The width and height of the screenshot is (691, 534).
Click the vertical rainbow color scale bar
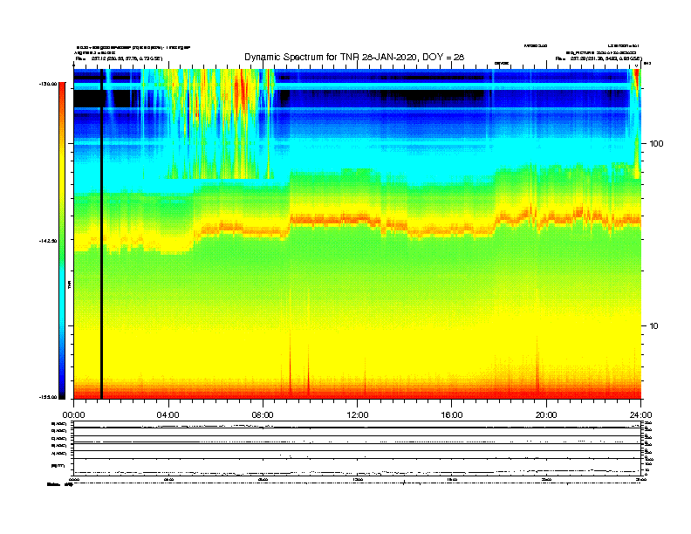tap(62, 241)
